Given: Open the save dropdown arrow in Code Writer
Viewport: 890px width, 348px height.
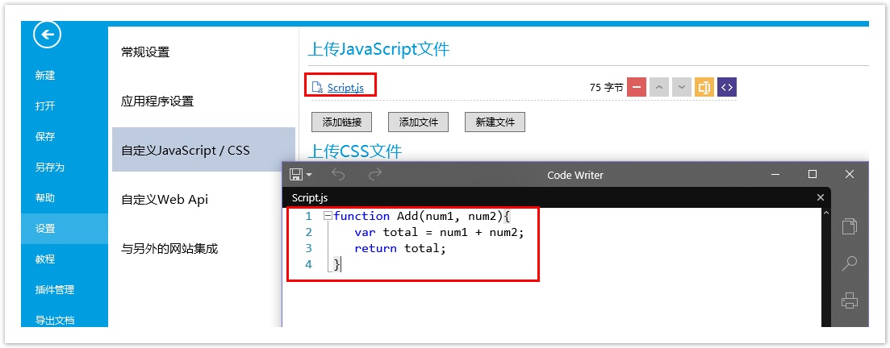Looking at the screenshot, I should pos(309,175).
